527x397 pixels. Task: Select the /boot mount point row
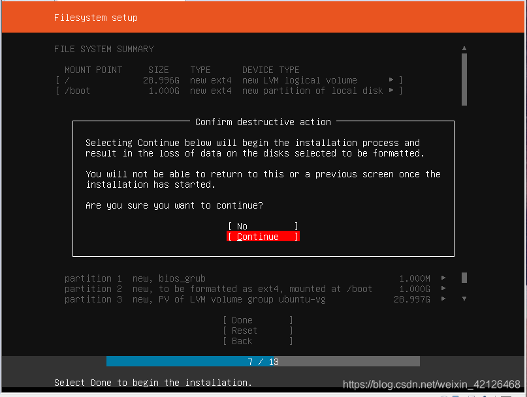tap(229, 91)
